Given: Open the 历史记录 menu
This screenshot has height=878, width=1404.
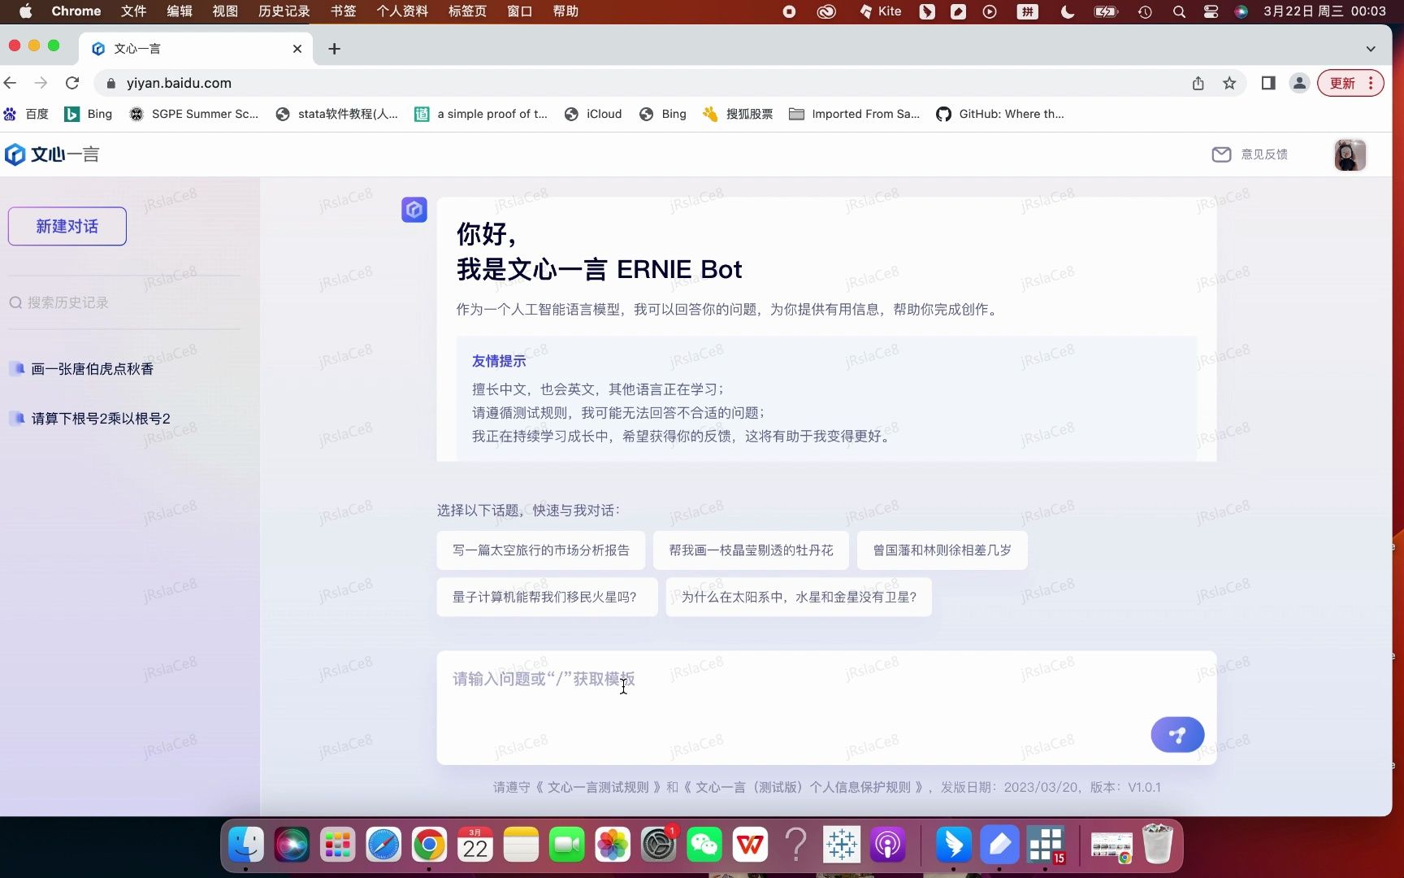Looking at the screenshot, I should point(284,11).
